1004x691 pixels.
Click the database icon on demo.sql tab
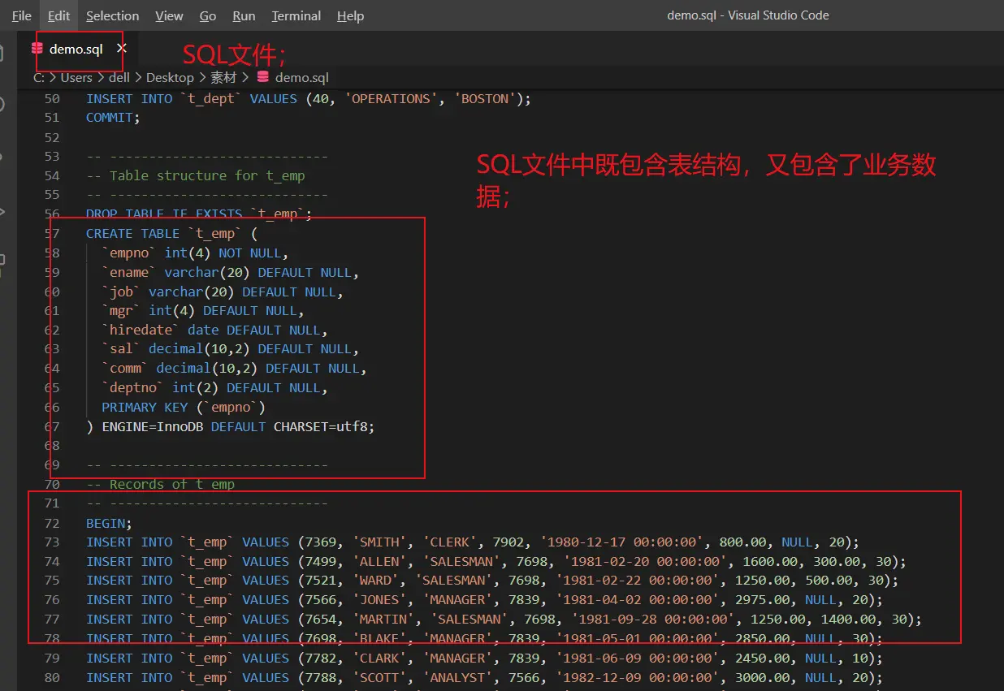pyautogui.click(x=37, y=49)
